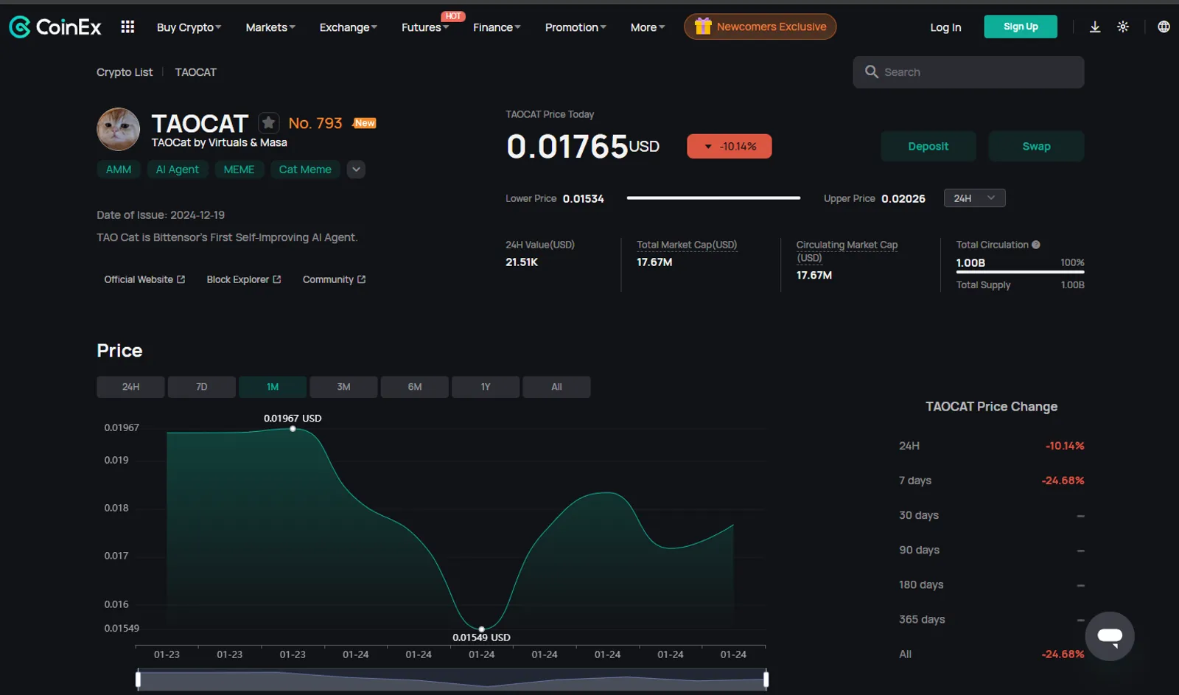1179x695 pixels.
Task: Click the total circulation progress bar
Action: (1020, 272)
